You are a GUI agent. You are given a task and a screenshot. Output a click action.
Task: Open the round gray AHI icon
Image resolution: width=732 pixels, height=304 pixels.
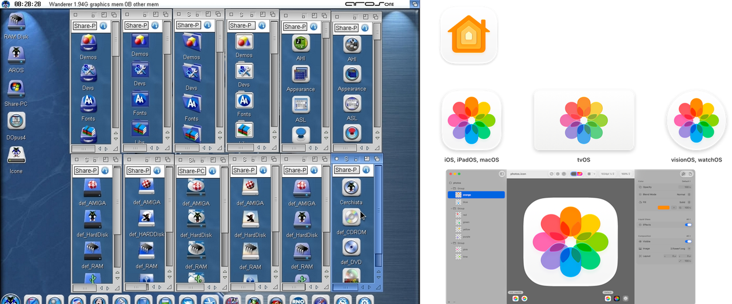point(352,45)
